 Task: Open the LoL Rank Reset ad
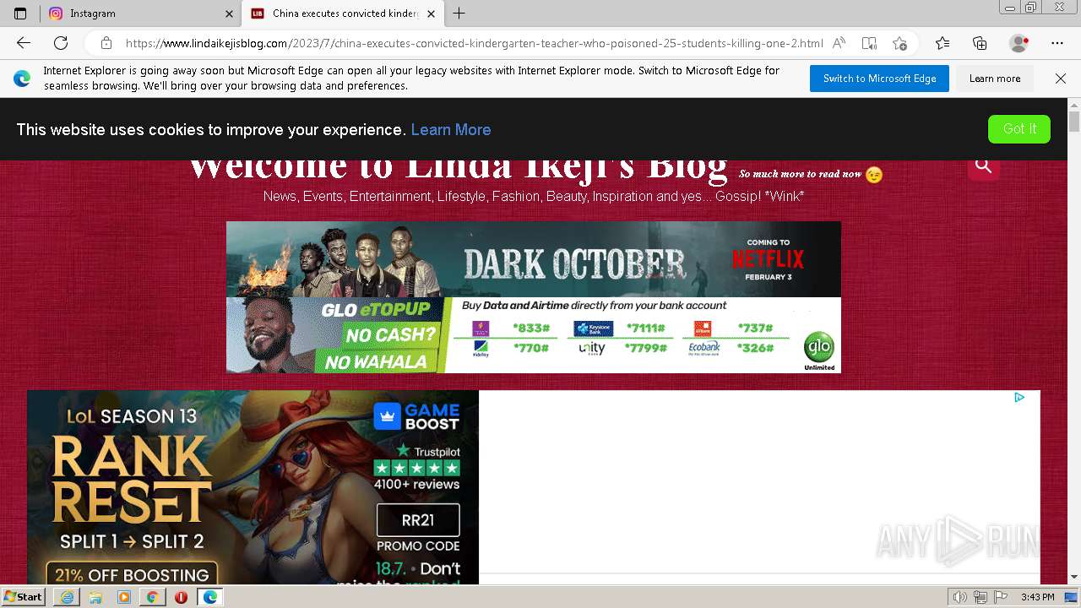coord(253,487)
